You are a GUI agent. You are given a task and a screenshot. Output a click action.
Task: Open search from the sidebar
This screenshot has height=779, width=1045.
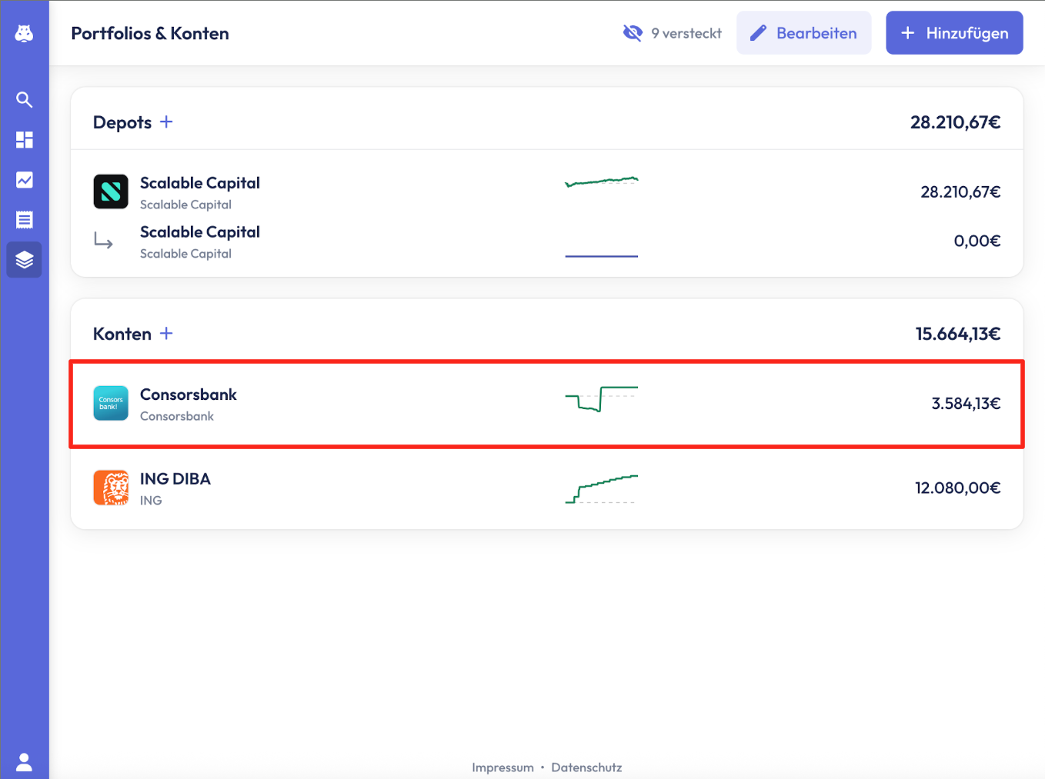pos(24,100)
